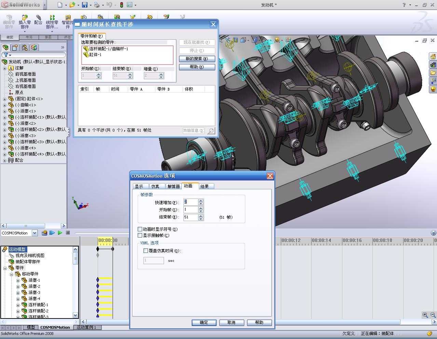
Task: Collapse the 移动零件 node in the motion tree
Action: pyautogui.click(x=11, y=274)
